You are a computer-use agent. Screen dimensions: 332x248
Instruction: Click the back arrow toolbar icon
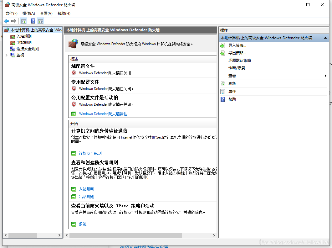(7, 21)
